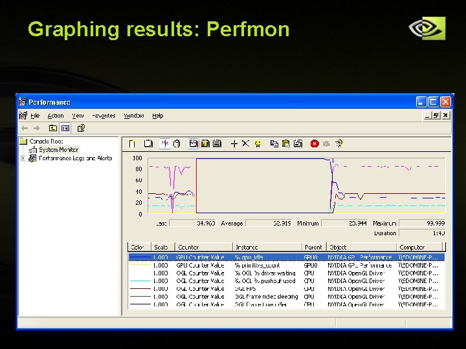Click the Update Data camera icon
466x349 pixels.
pyautogui.click(x=326, y=144)
